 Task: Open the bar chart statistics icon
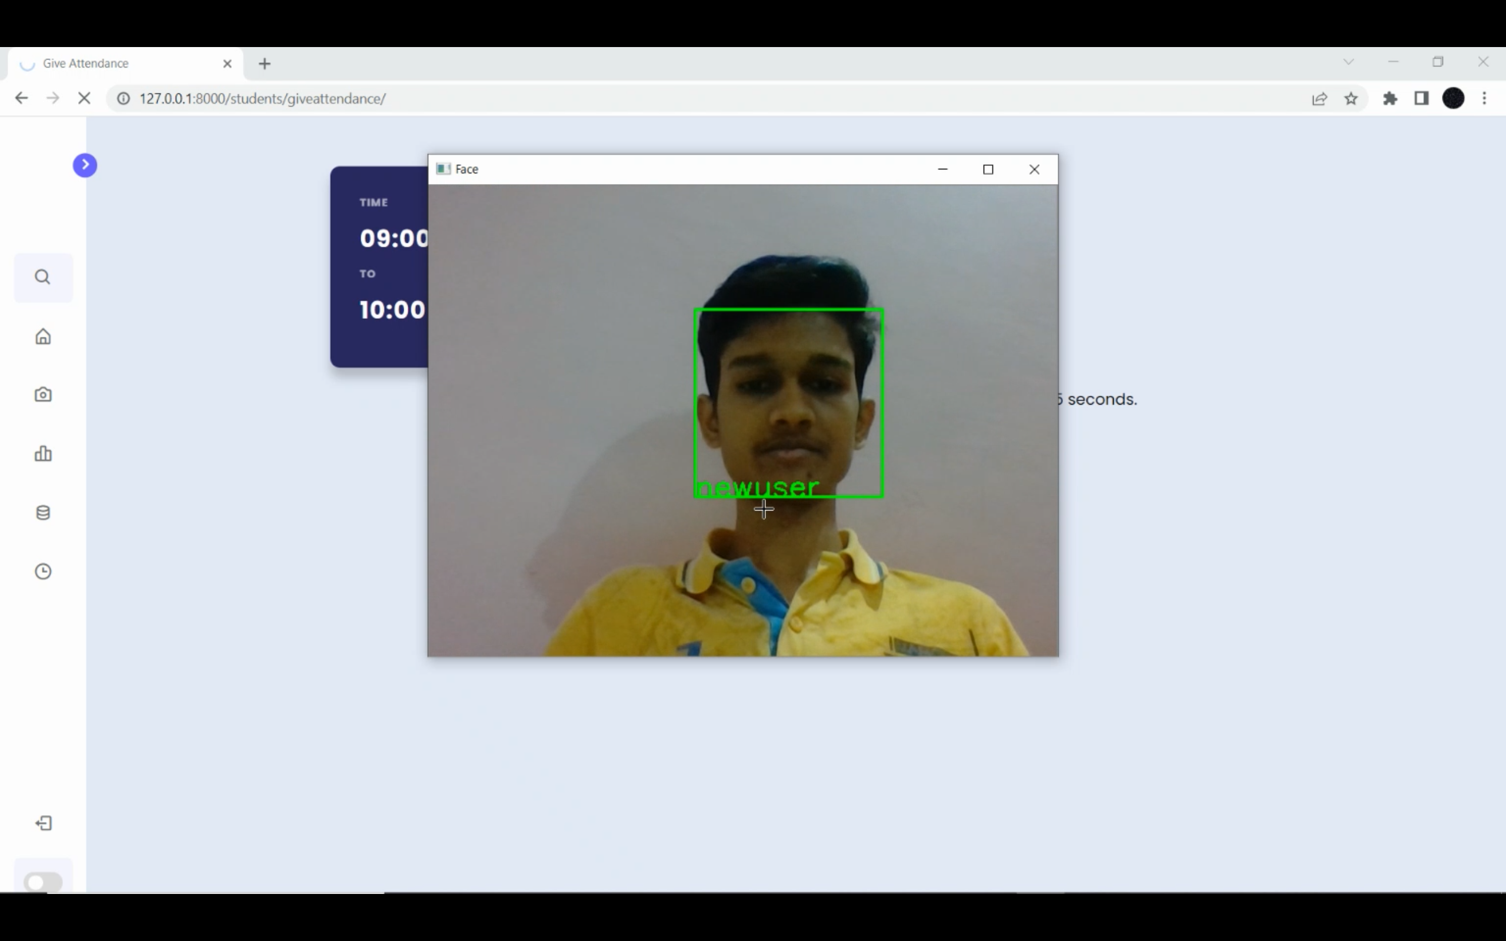[x=43, y=453]
